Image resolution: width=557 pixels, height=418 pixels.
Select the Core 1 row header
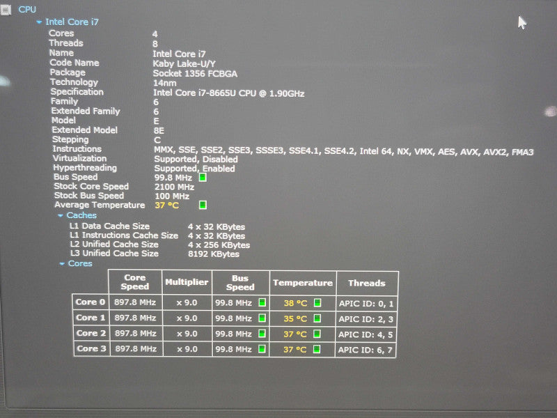click(91, 318)
